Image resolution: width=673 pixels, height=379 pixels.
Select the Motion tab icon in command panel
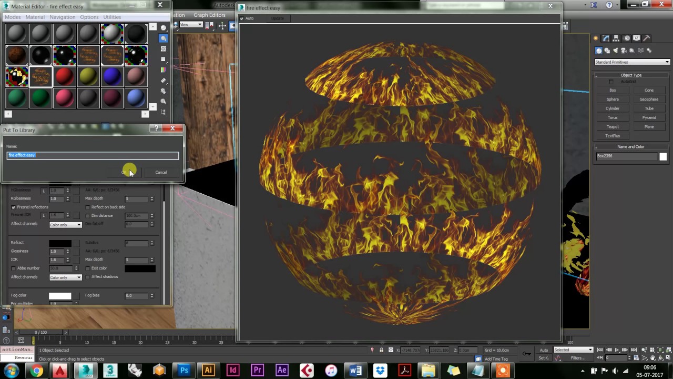[x=627, y=38]
